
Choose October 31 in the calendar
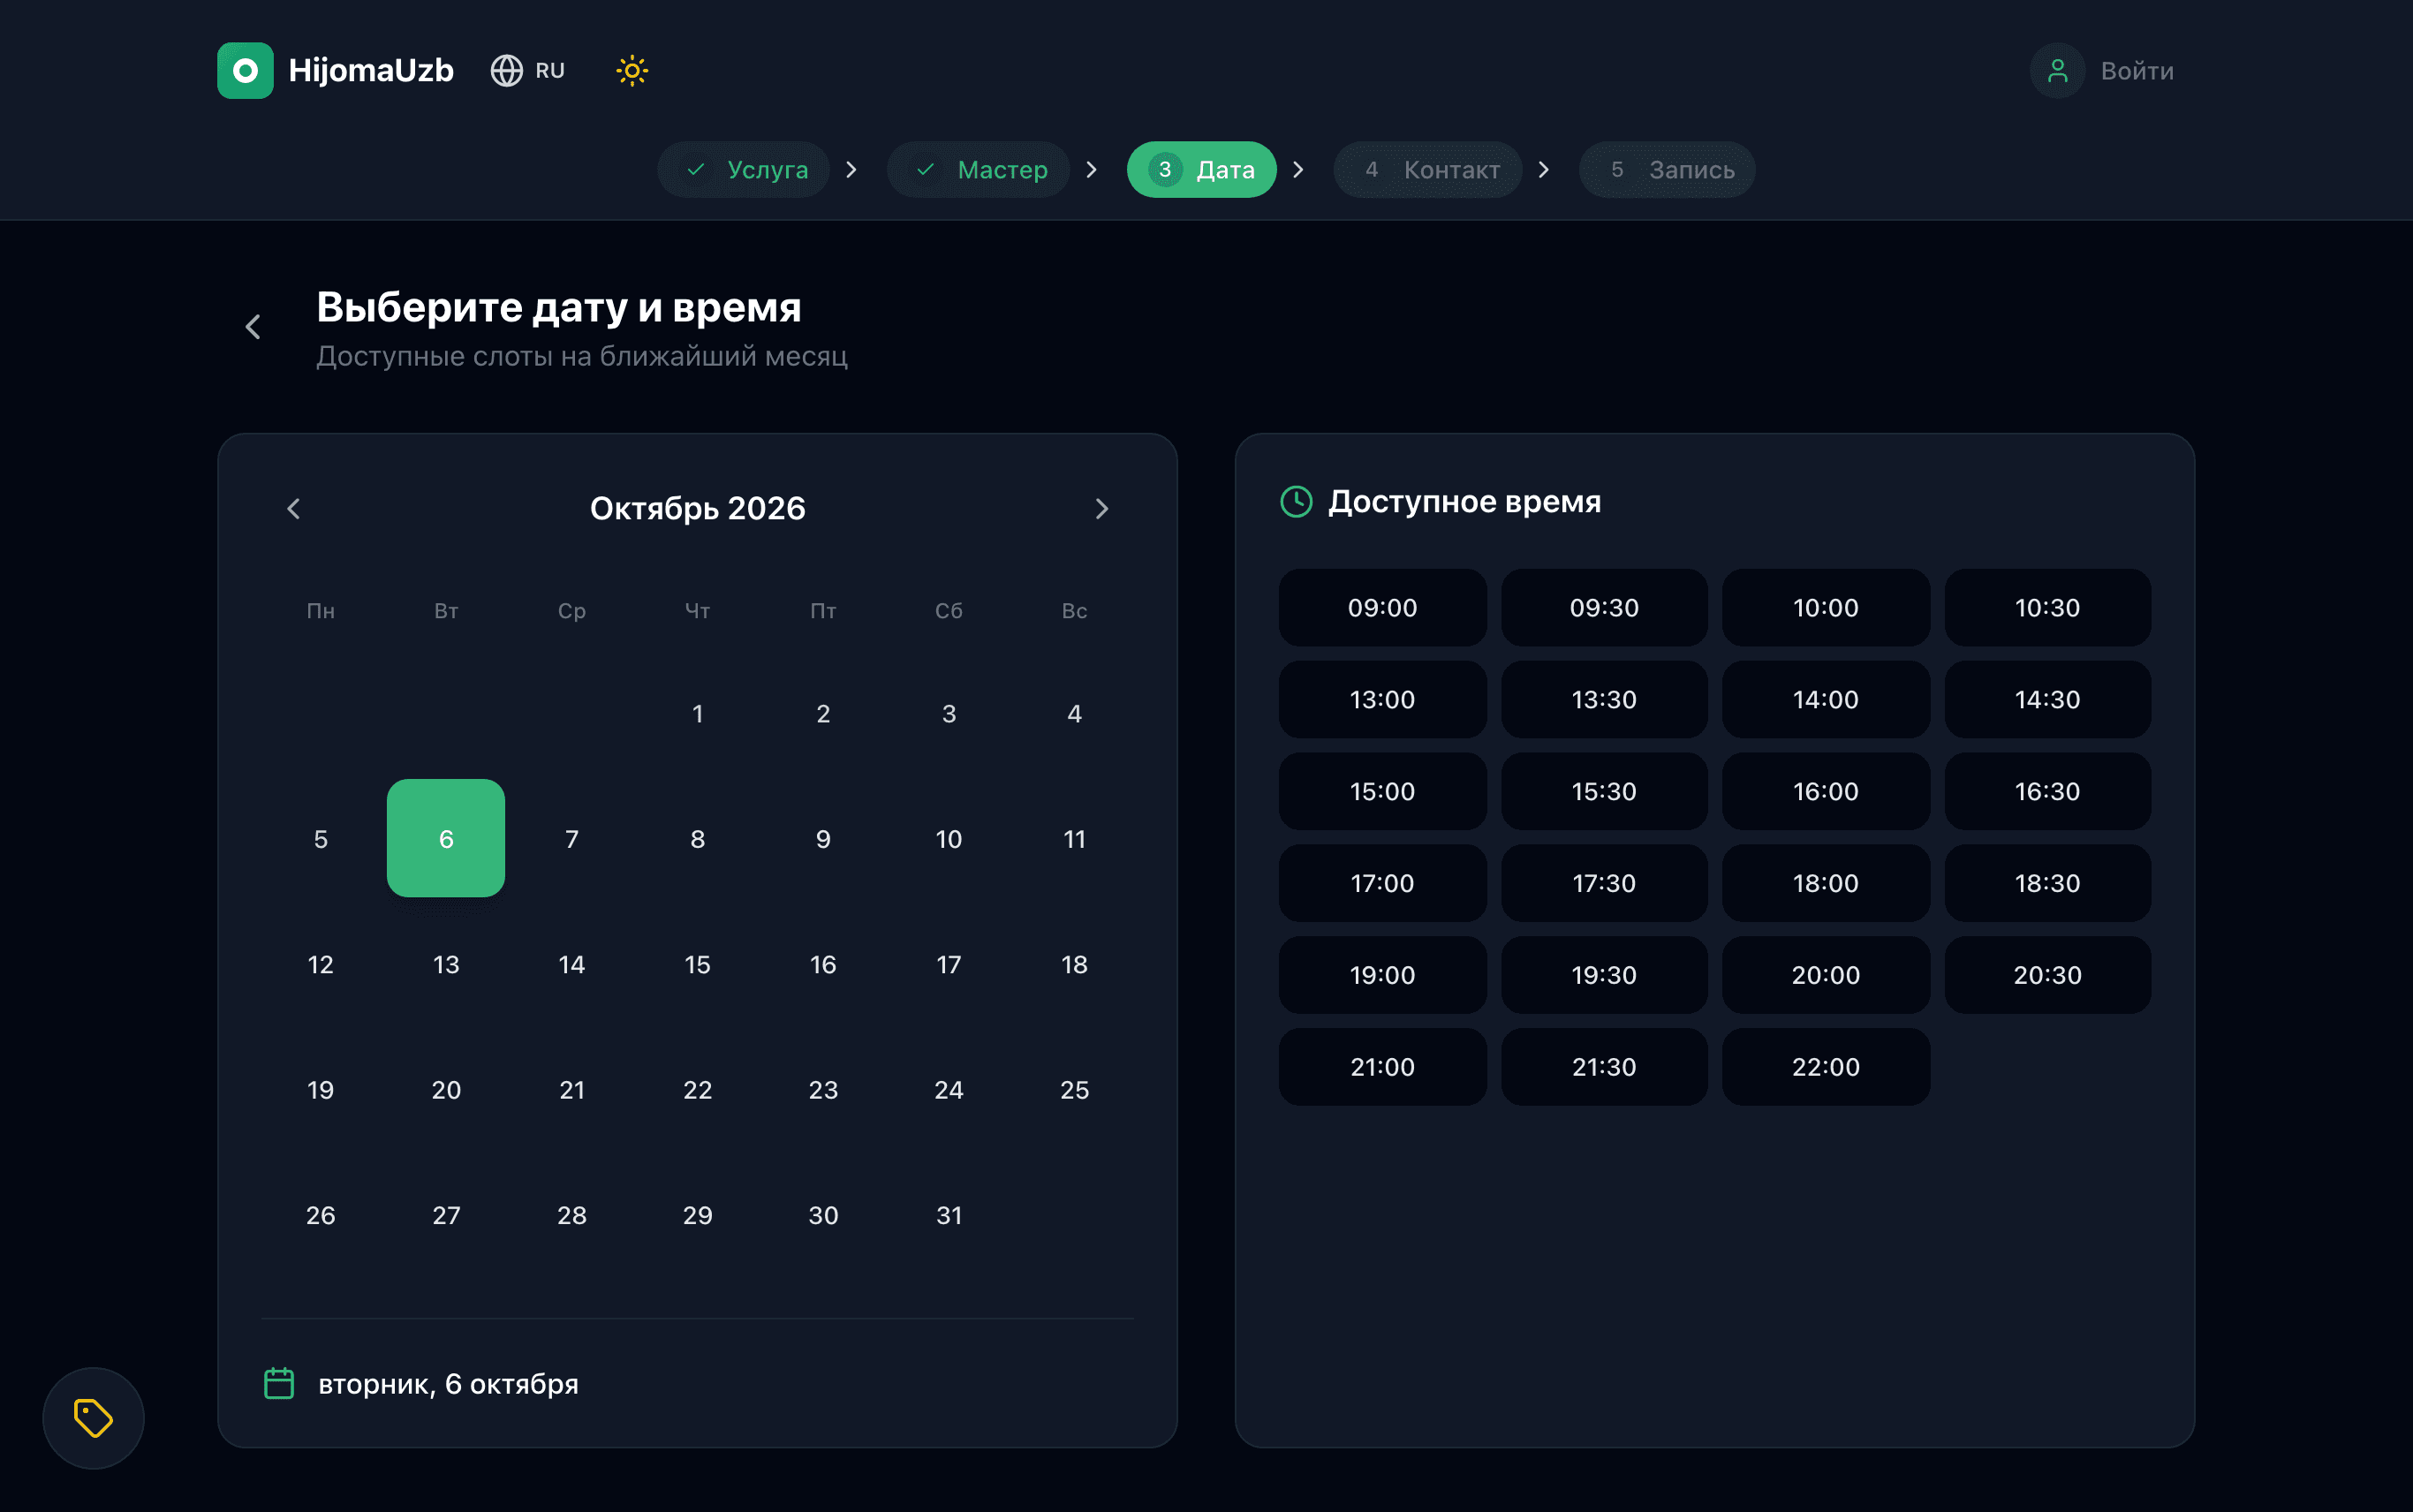pyautogui.click(x=949, y=1215)
